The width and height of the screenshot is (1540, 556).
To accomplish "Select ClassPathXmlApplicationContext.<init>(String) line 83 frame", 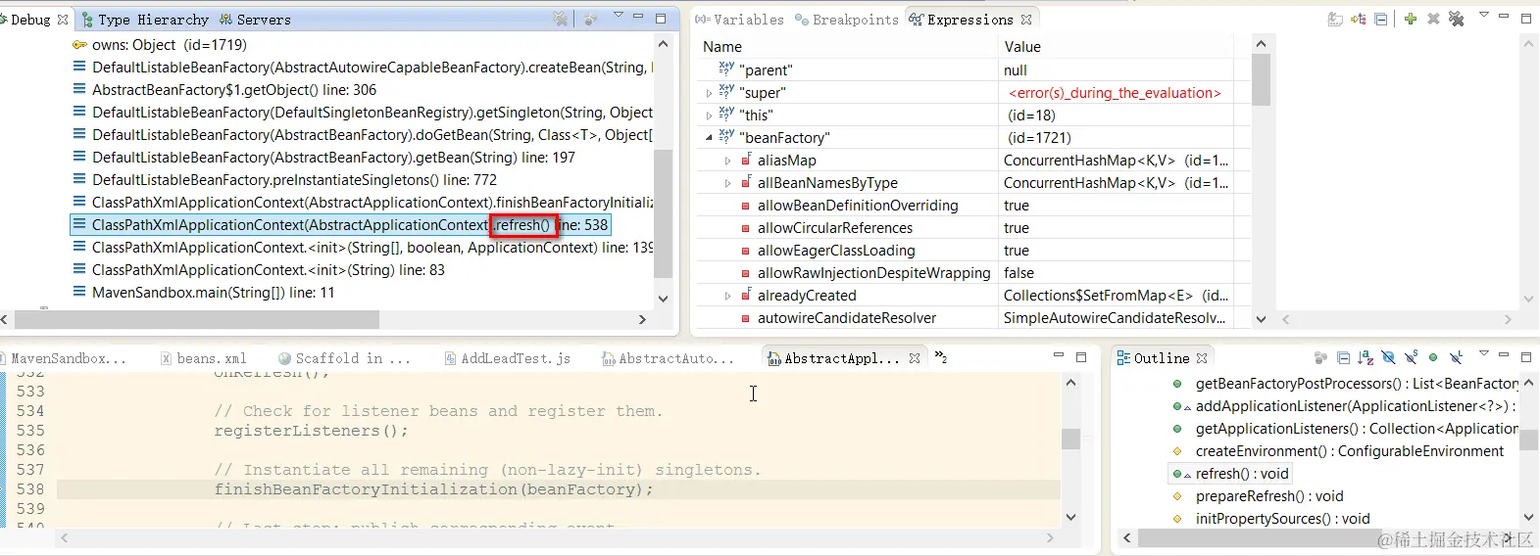I will (x=259, y=270).
